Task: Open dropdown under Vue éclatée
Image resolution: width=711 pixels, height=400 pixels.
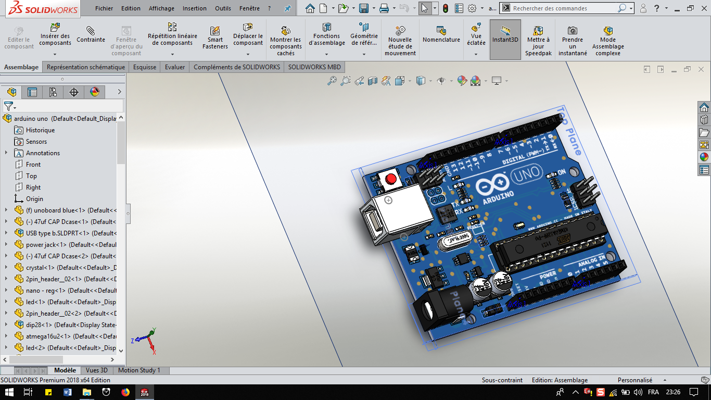Action: [x=476, y=54]
